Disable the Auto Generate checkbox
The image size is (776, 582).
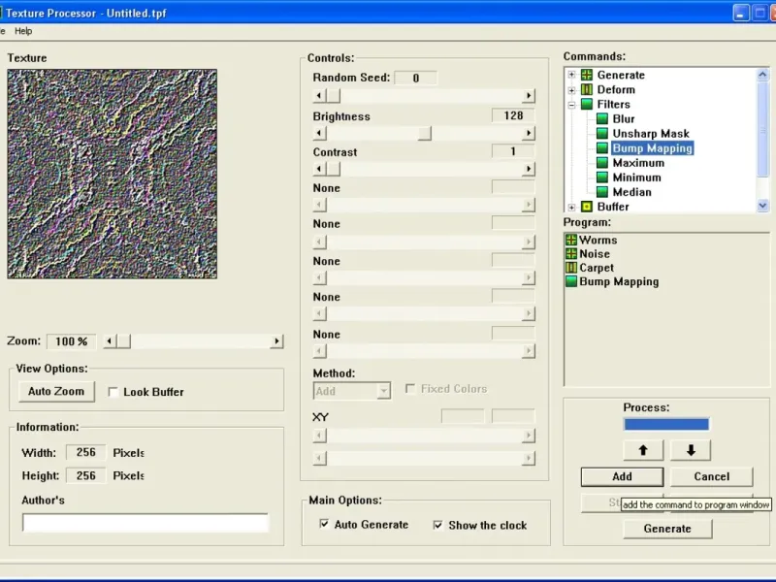click(x=325, y=525)
